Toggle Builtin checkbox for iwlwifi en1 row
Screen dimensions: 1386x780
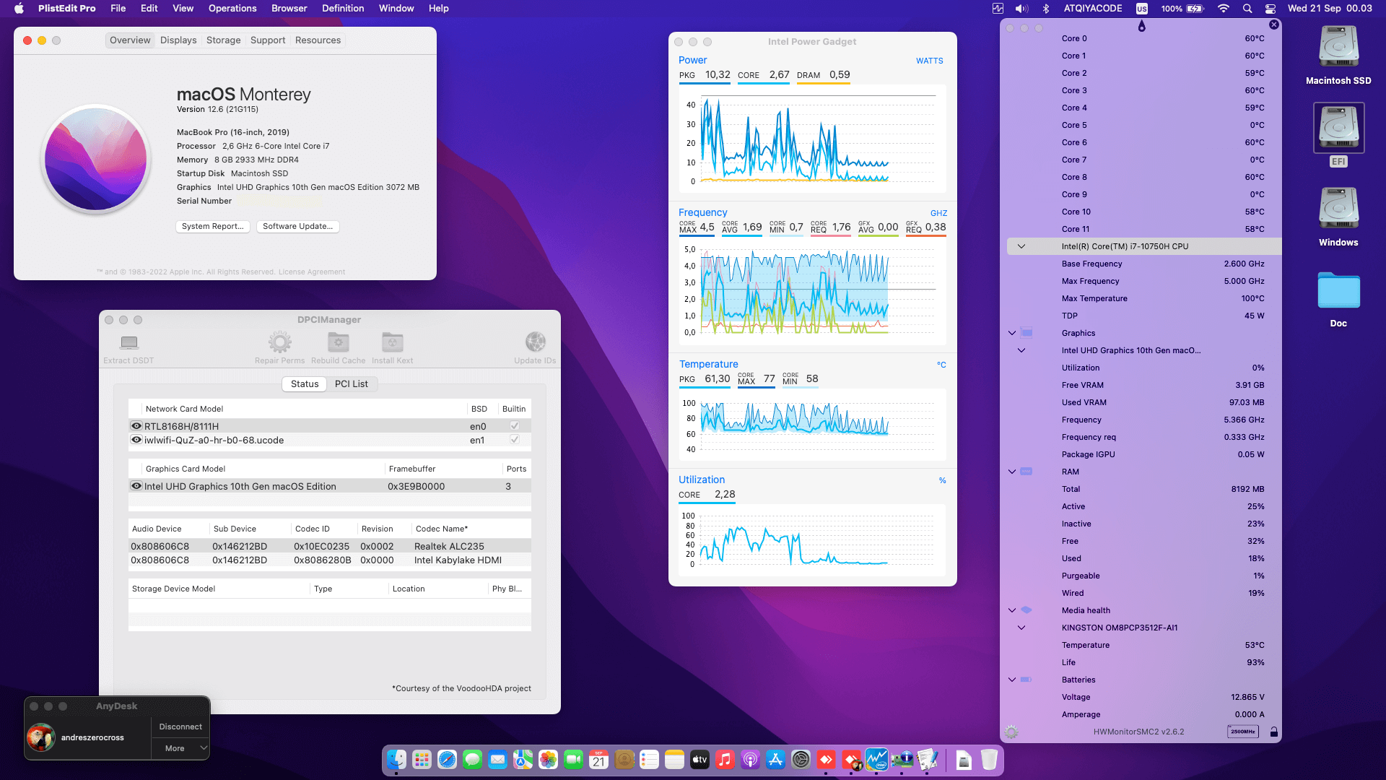tap(514, 440)
